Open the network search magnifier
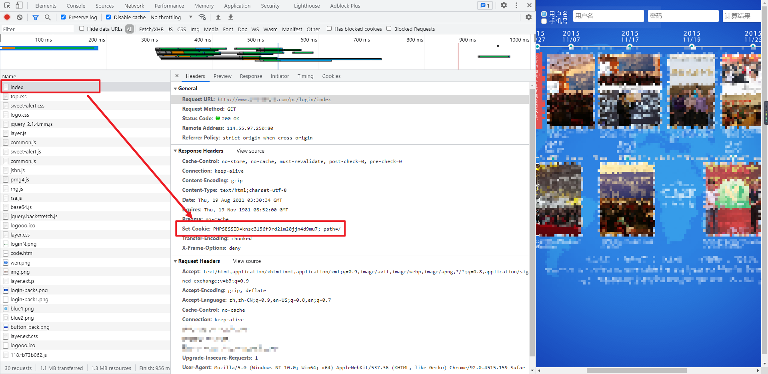Screen dimensions: 768x374 [x=48, y=17]
